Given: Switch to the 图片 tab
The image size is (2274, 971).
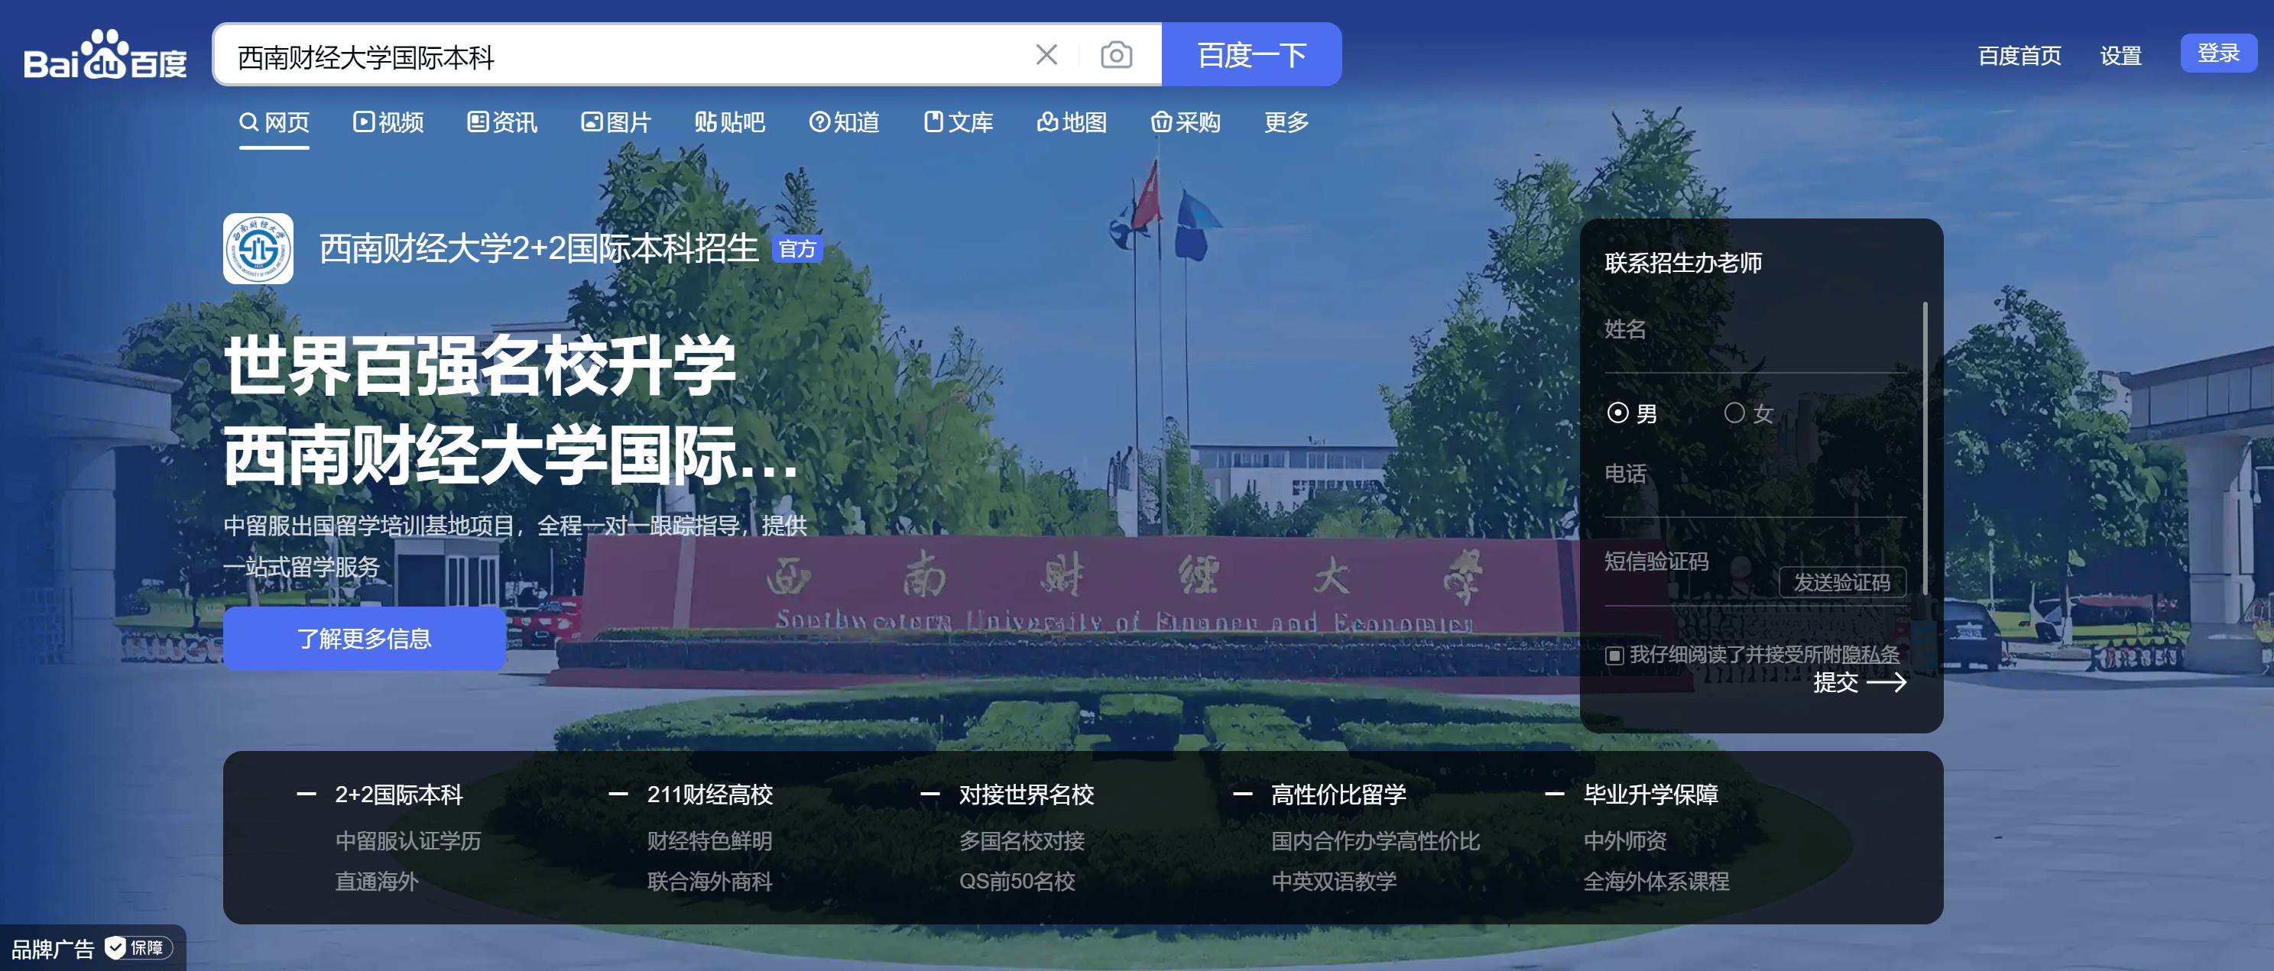Looking at the screenshot, I should (x=616, y=122).
